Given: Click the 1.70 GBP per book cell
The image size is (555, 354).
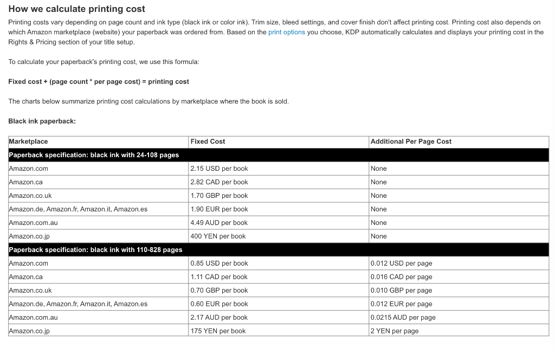Looking at the screenshot, I should tap(279, 195).
